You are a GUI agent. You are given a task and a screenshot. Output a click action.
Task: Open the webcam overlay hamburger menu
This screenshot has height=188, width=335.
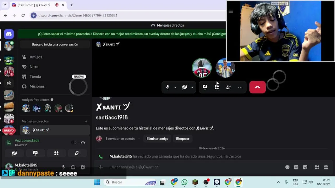231,11
